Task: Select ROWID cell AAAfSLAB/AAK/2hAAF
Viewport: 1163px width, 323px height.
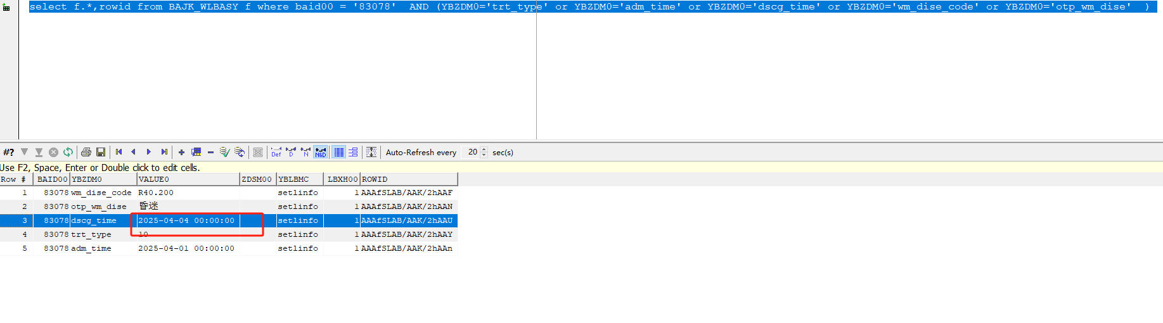Action: (x=409, y=193)
